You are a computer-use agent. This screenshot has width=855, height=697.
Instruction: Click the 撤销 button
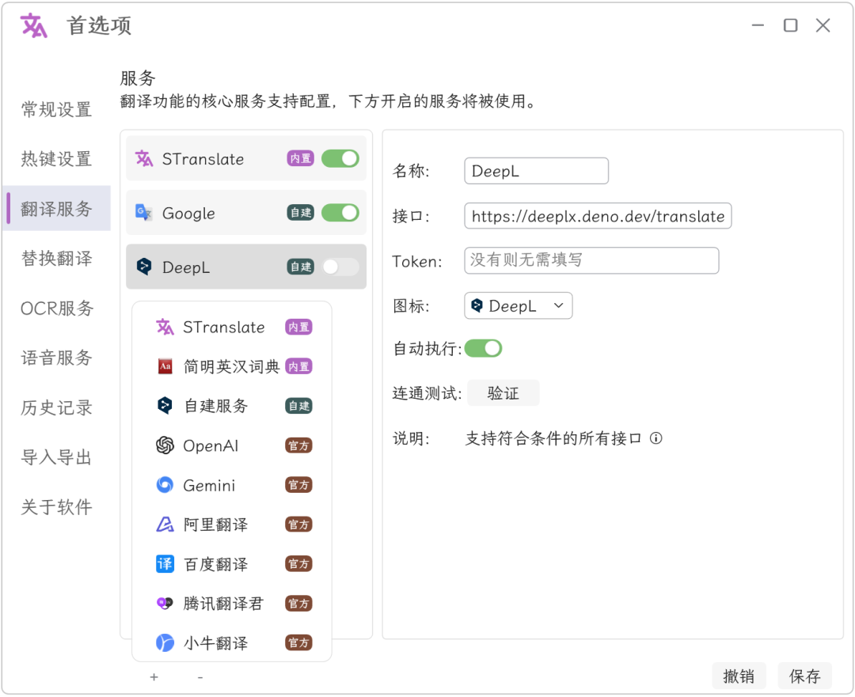click(739, 676)
